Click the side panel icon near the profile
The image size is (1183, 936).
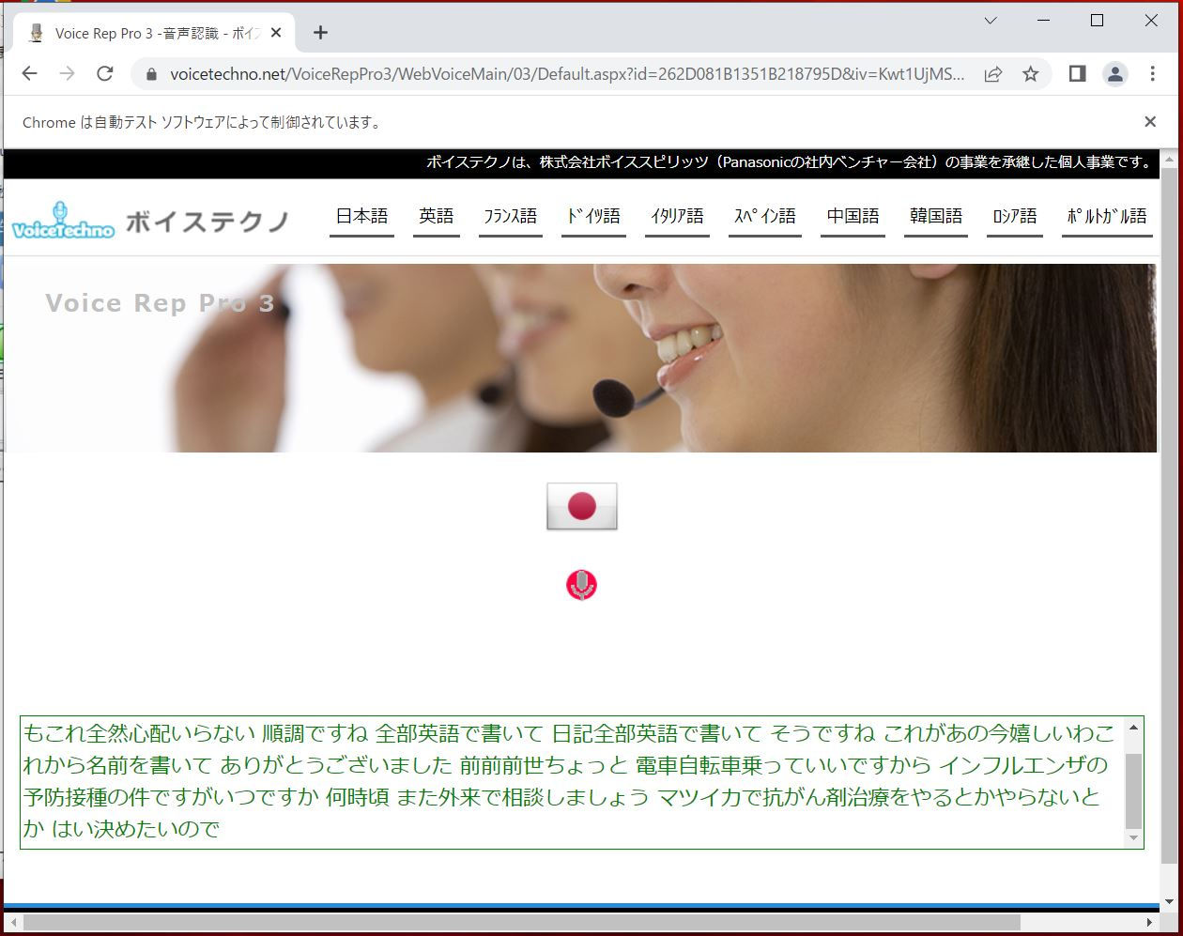(1077, 73)
